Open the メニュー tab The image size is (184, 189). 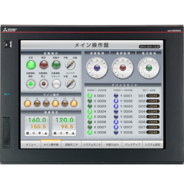[x=31, y=144]
